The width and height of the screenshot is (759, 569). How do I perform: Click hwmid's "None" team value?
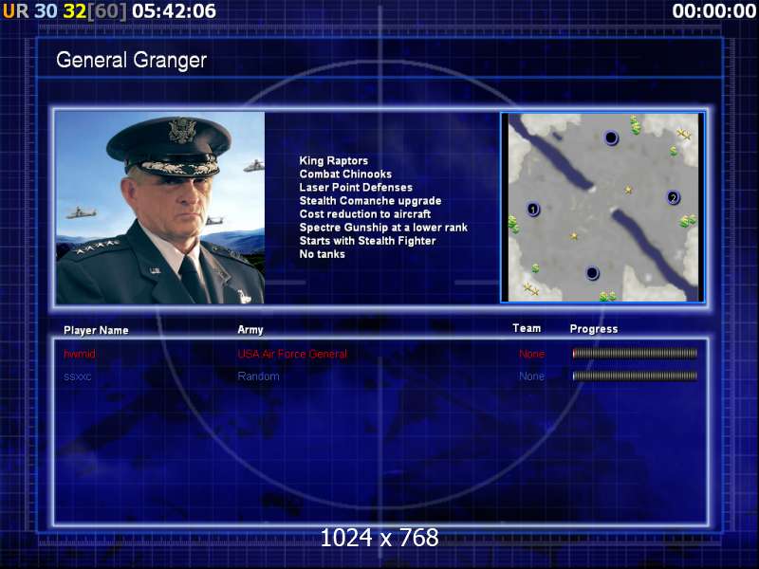pos(531,354)
